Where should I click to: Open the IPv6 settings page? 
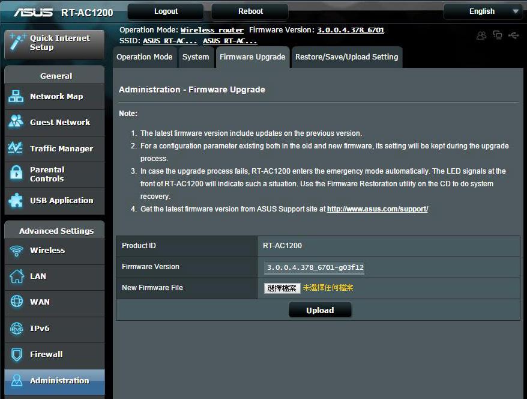click(x=55, y=329)
